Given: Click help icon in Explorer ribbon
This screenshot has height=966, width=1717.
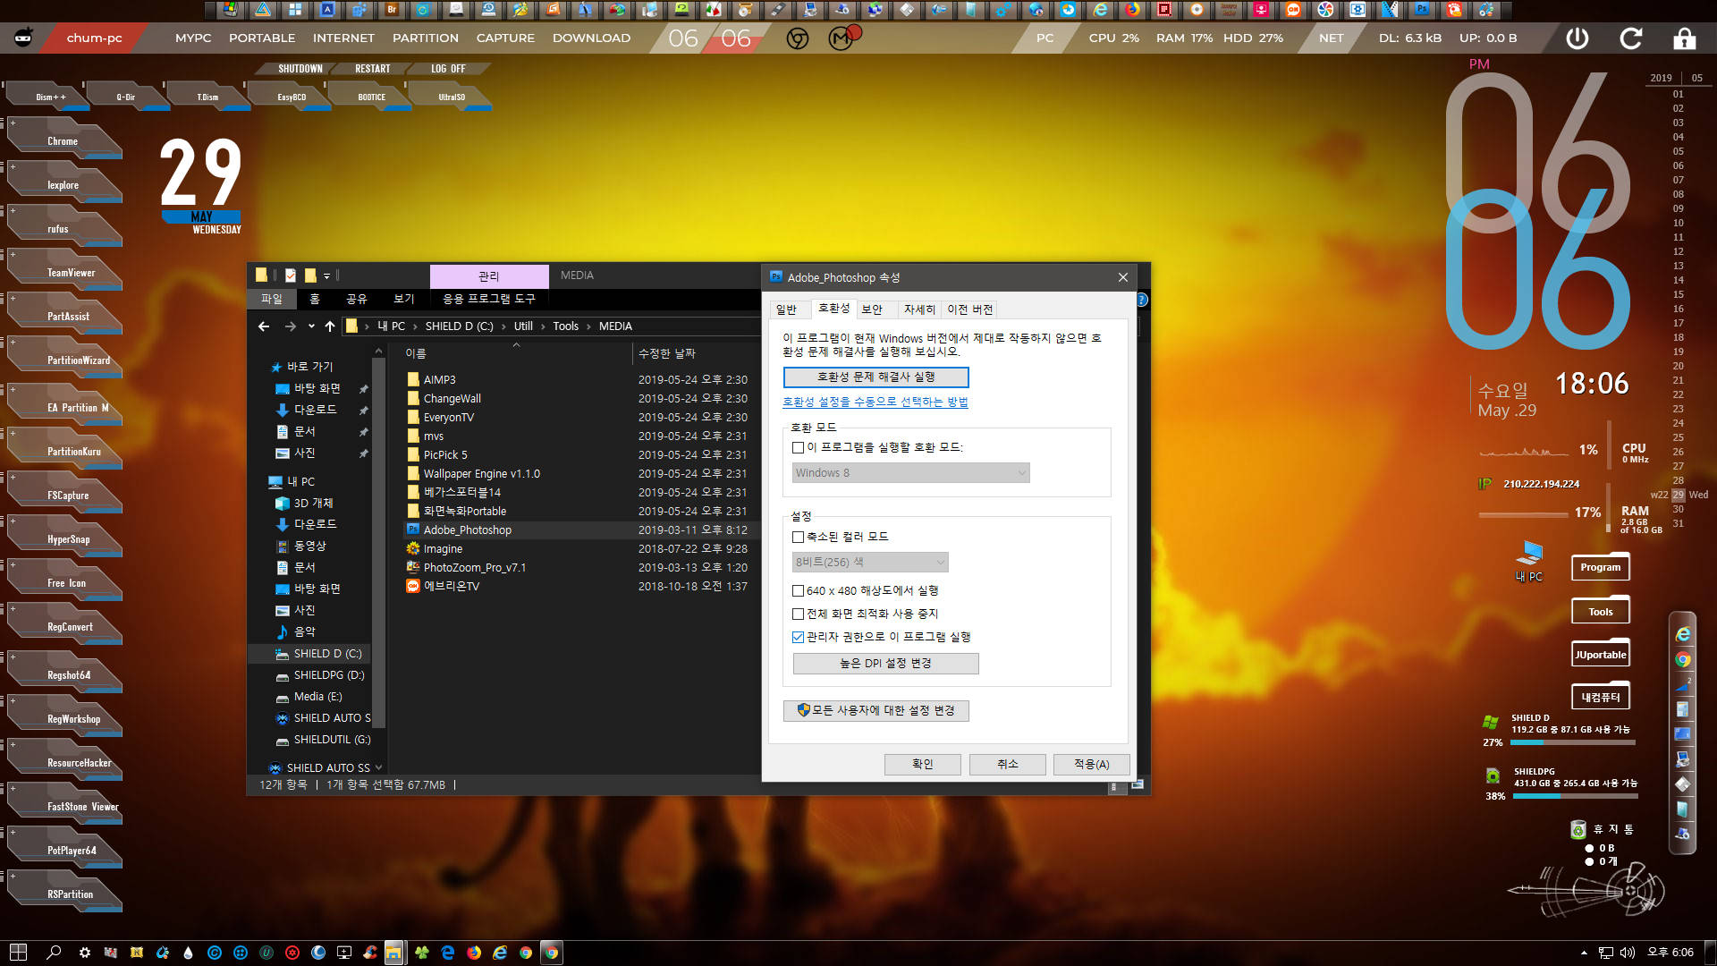Looking at the screenshot, I should coord(1142,300).
